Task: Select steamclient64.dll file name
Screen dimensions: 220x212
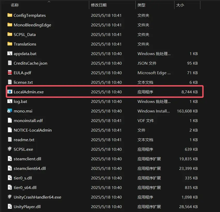Action: pyautogui.click(x=30, y=168)
